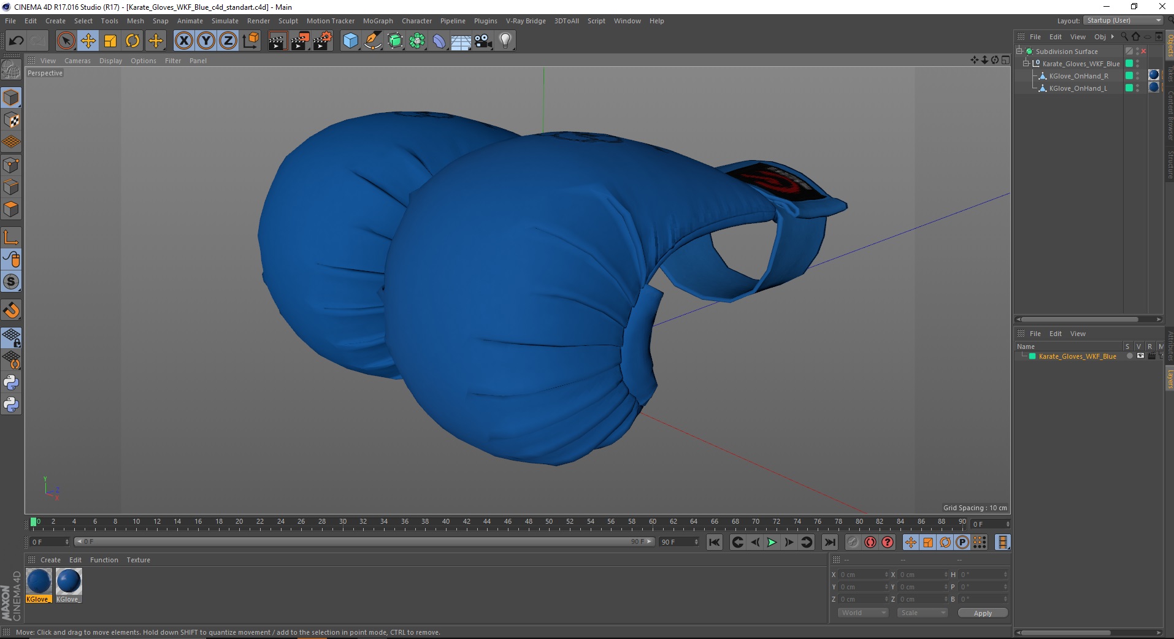Screen dimensions: 1174x639
Task: Collapse the Karate_Gloves_WKF_Blue null node
Action: click(x=1026, y=64)
